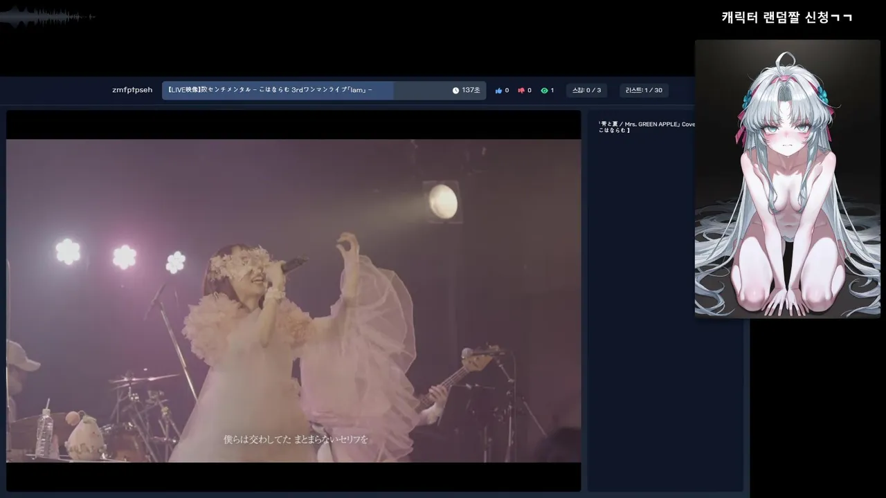The width and height of the screenshot is (886, 498).
Task: Click the audio waveform visualizer at the top left
Action: pos(47,17)
